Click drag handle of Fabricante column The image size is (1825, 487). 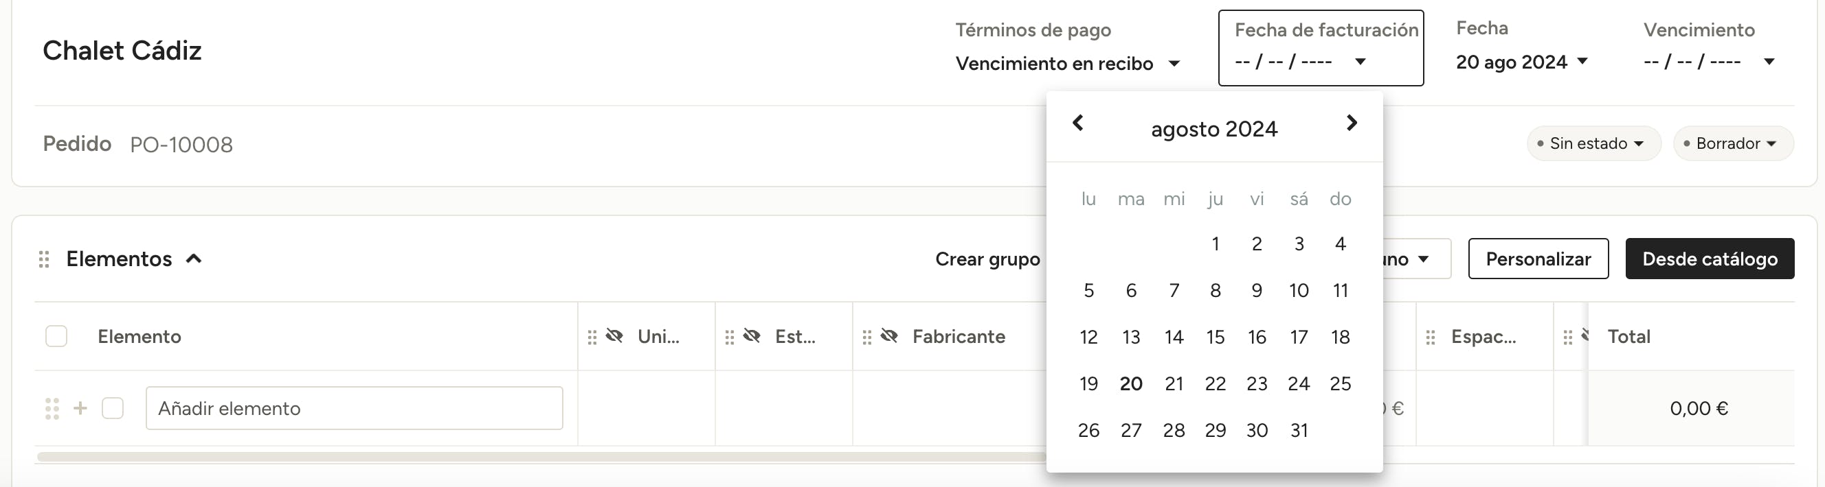866,337
